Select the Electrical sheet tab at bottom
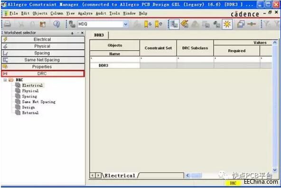 120,176
